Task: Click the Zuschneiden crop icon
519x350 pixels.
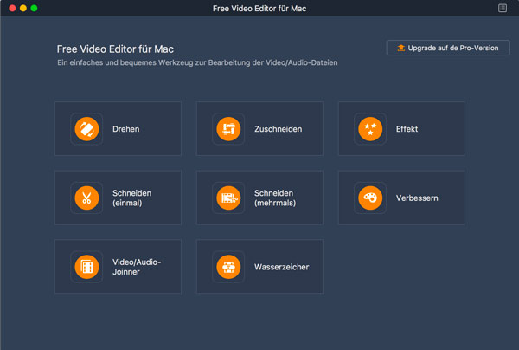Action: (228, 129)
